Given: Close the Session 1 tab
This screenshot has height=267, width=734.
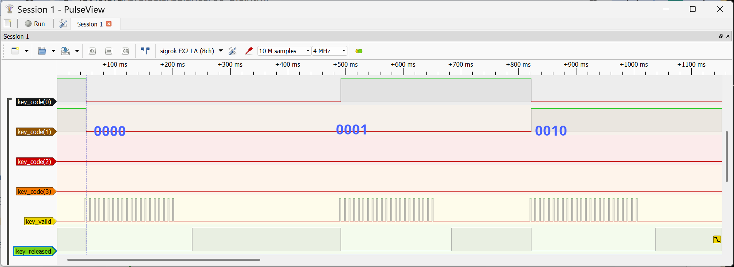Looking at the screenshot, I should 109,24.
